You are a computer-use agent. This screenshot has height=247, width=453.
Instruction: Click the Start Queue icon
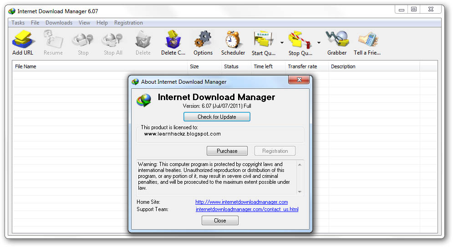pyautogui.click(x=264, y=39)
